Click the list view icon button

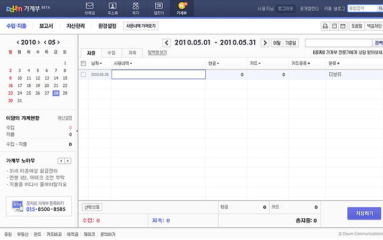click(335, 26)
